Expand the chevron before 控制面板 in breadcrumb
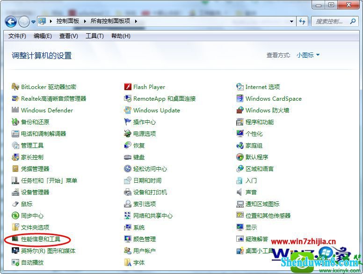This screenshot has height=274, width=363. pos(51,22)
